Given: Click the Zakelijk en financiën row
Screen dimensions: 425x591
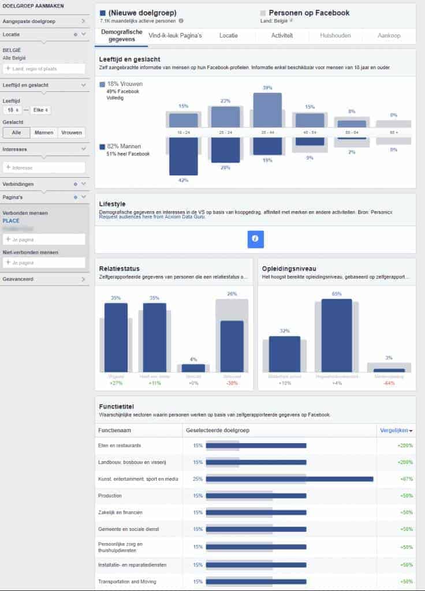Looking at the screenshot, I should (255, 513).
